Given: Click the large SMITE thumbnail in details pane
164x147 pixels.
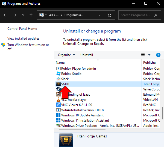Looking at the screenshot, I should [x=66, y=140].
